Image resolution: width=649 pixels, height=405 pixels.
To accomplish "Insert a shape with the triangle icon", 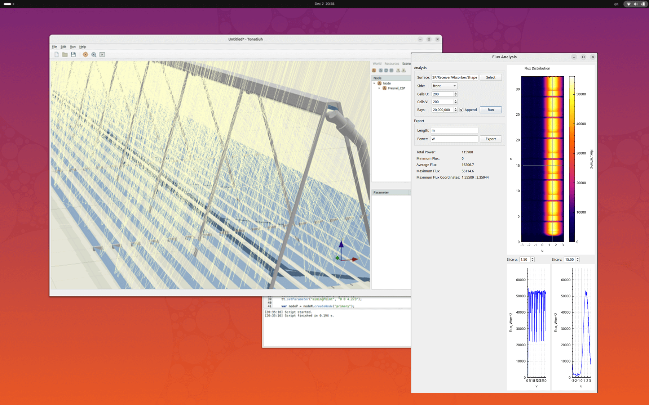I will click(380, 71).
